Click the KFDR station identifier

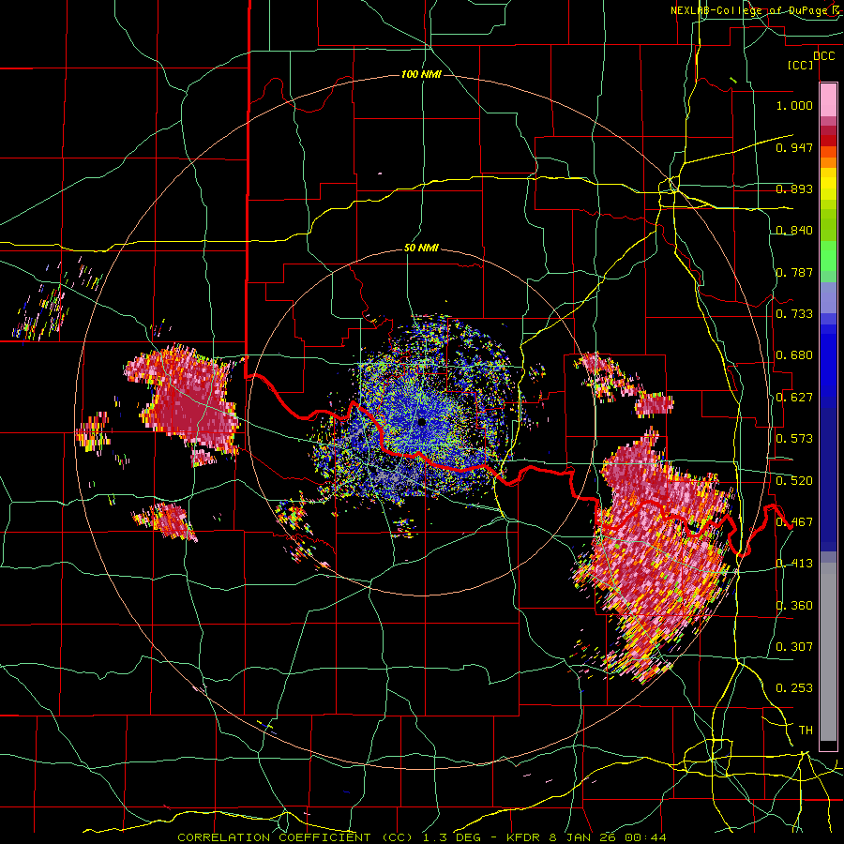coord(522,837)
